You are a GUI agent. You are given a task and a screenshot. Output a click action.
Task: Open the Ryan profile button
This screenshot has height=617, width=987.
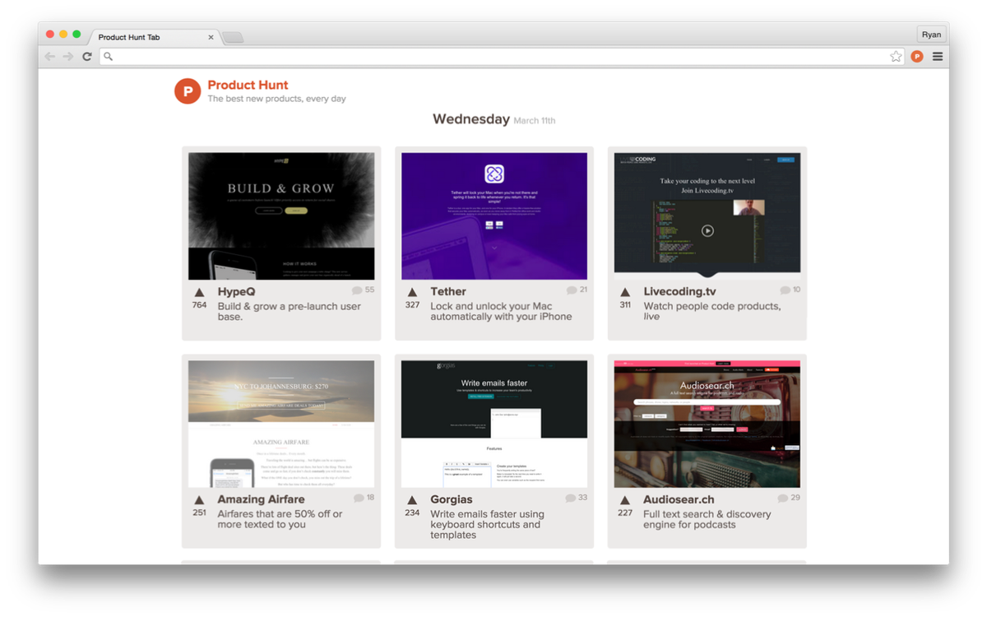[x=931, y=35]
